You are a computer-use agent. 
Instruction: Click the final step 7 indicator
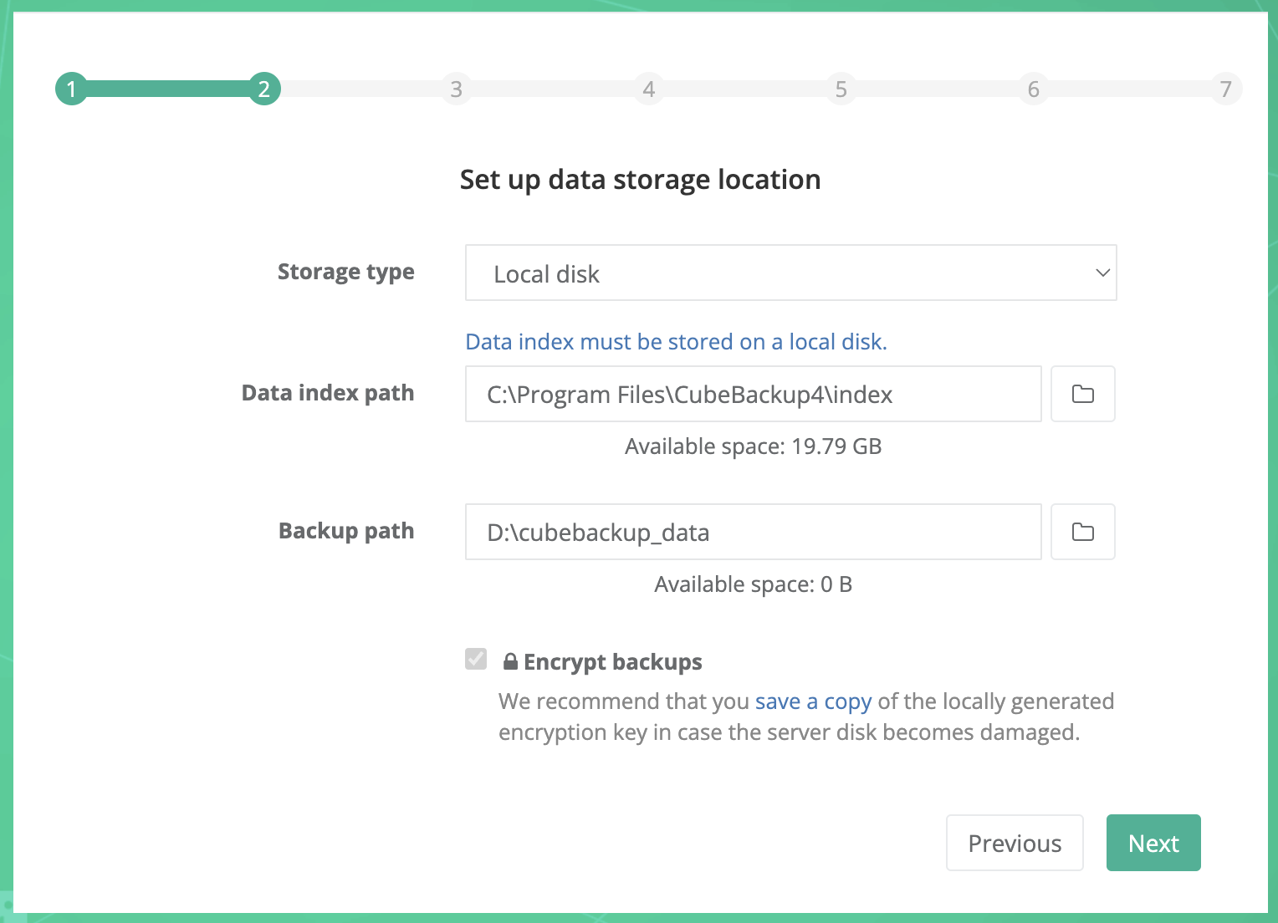tap(1225, 89)
